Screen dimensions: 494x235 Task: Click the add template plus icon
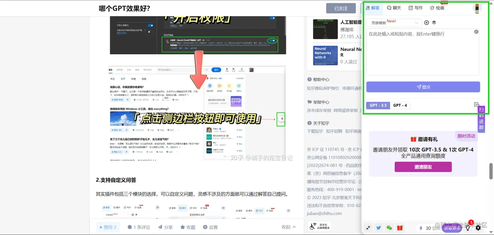426,23
